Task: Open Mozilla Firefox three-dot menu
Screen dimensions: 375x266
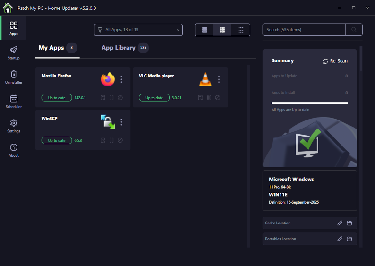Action: coord(121,79)
